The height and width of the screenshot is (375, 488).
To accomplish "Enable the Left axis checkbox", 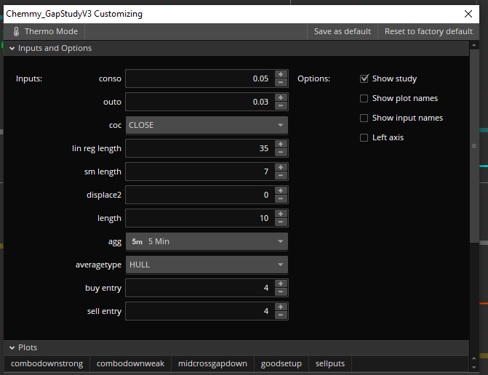I will tap(364, 137).
